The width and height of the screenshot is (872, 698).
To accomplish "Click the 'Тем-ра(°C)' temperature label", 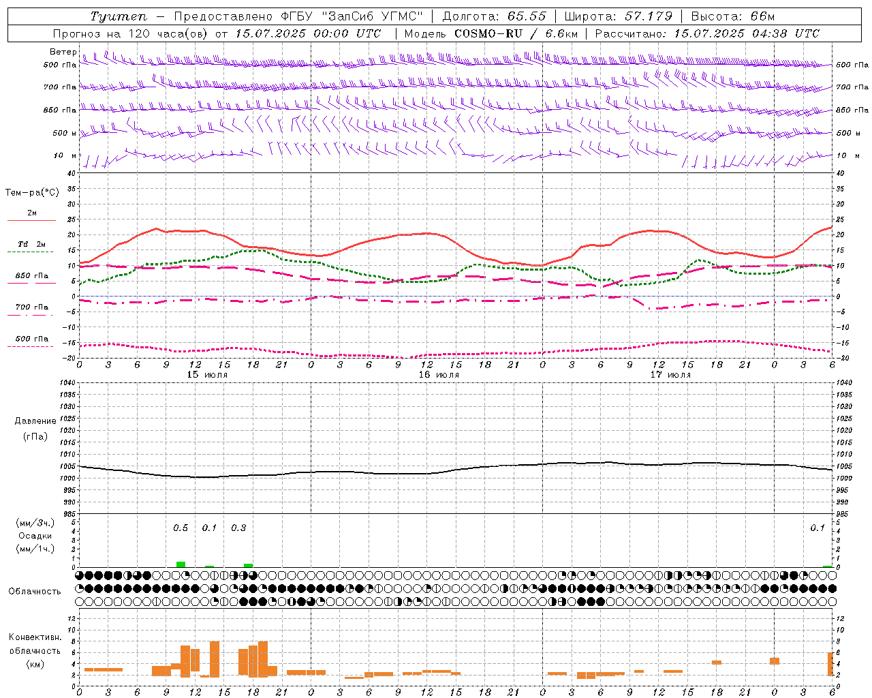I will 32,193.
